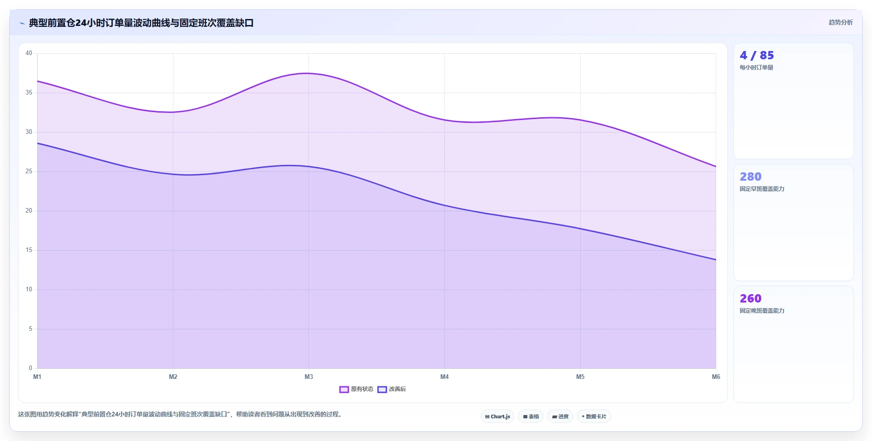Click the M6 x-axis label
The image size is (872, 441).
(716, 377)
